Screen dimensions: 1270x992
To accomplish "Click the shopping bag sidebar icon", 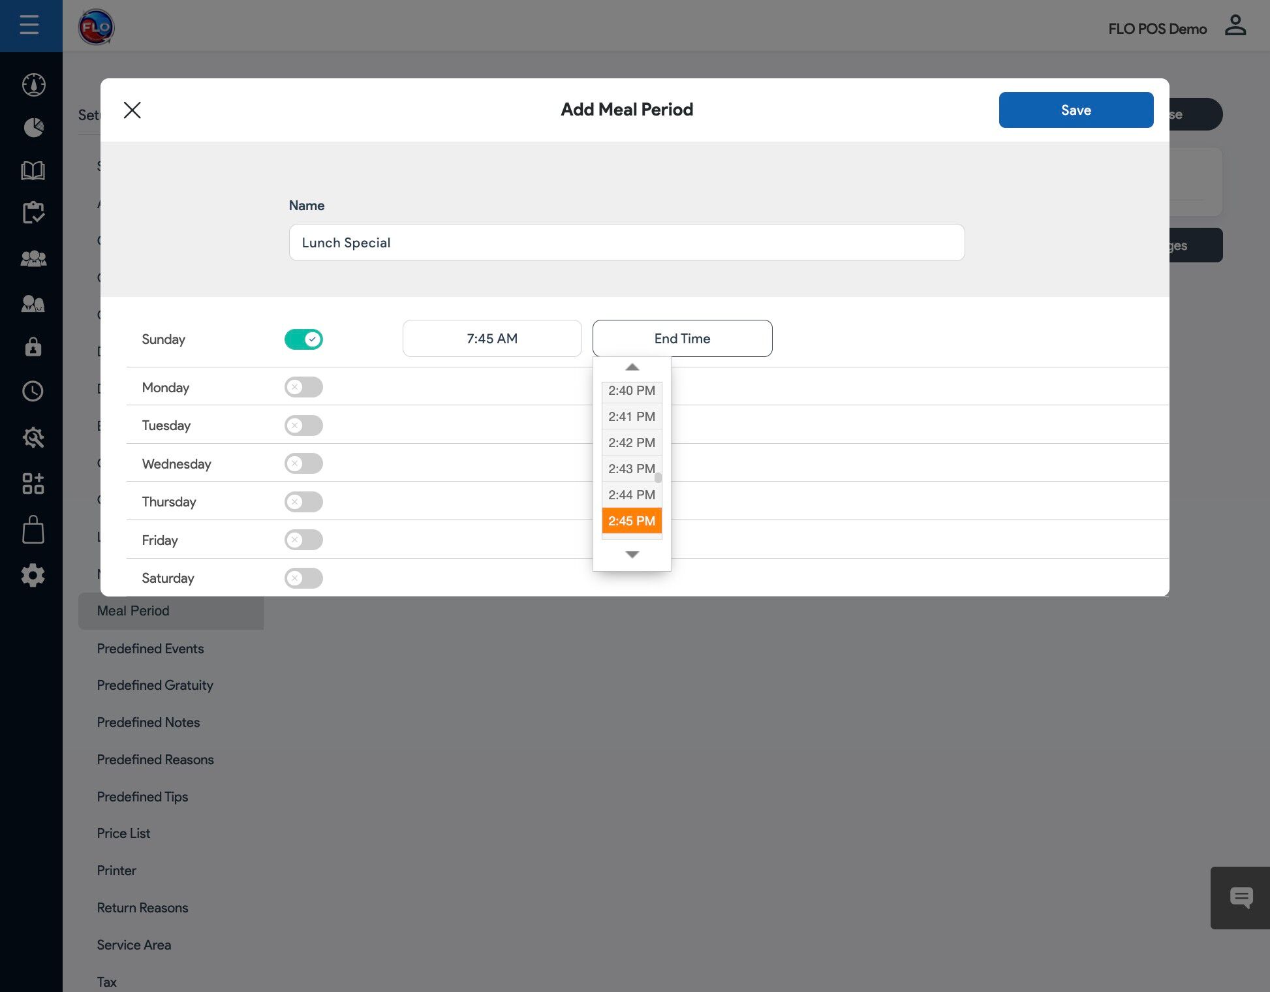I will pos(33,530).
